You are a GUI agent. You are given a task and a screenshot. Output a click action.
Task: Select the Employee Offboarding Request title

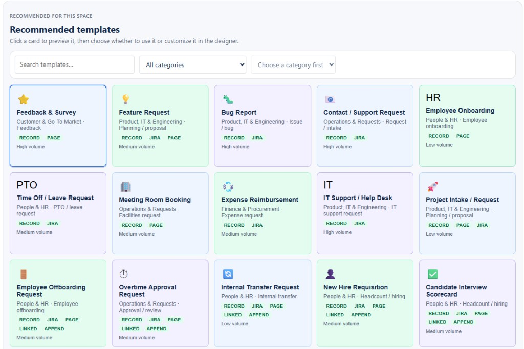[51, 291]
